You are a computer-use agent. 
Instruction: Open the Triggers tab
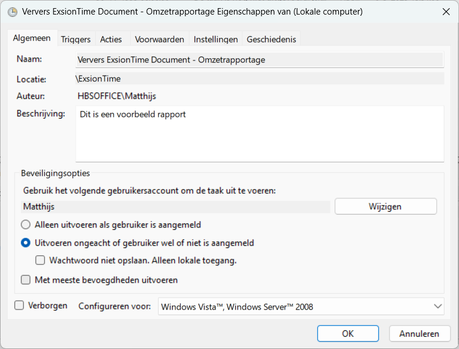[76, 40]
